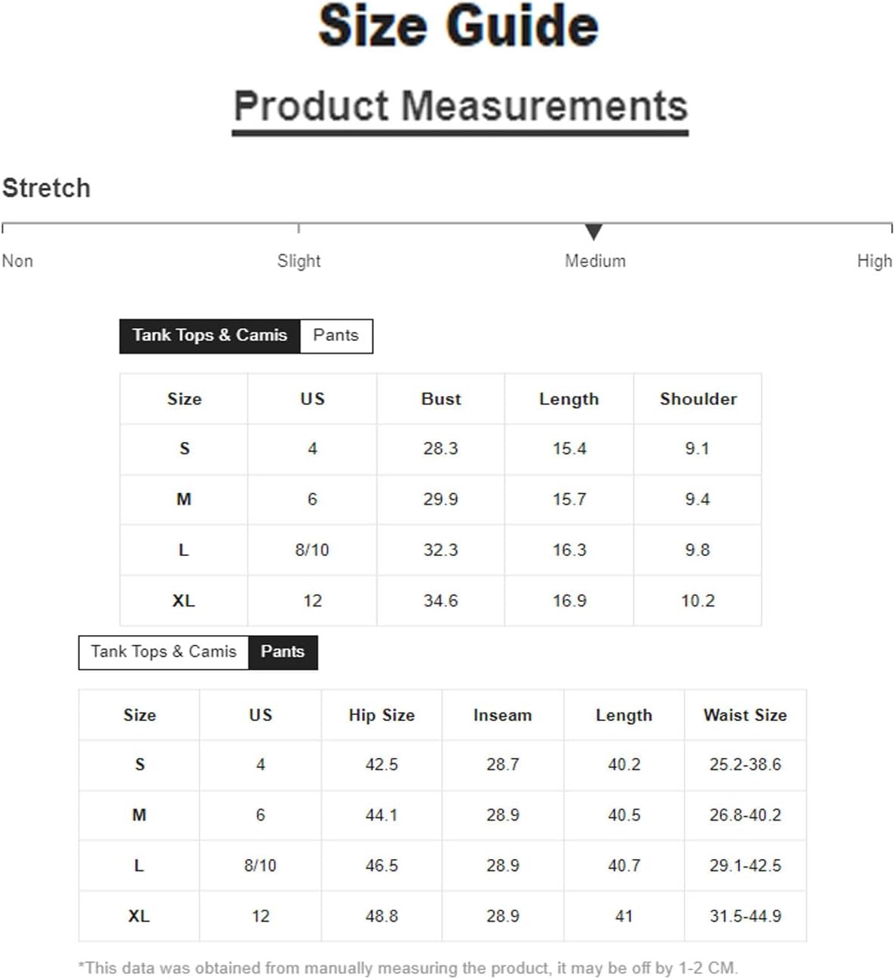Select the 48.8 hip size cell
The image size is (895, 979).
pyautogui.click(x=382, y=916)
